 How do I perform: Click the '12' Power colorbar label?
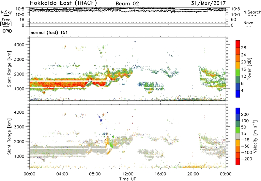243,76
